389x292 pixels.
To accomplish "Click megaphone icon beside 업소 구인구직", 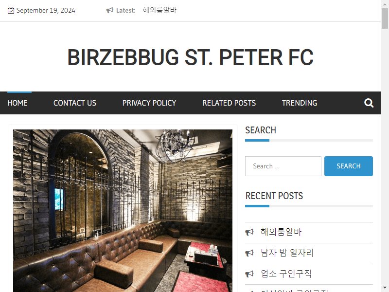I will [x=249, y=274].
